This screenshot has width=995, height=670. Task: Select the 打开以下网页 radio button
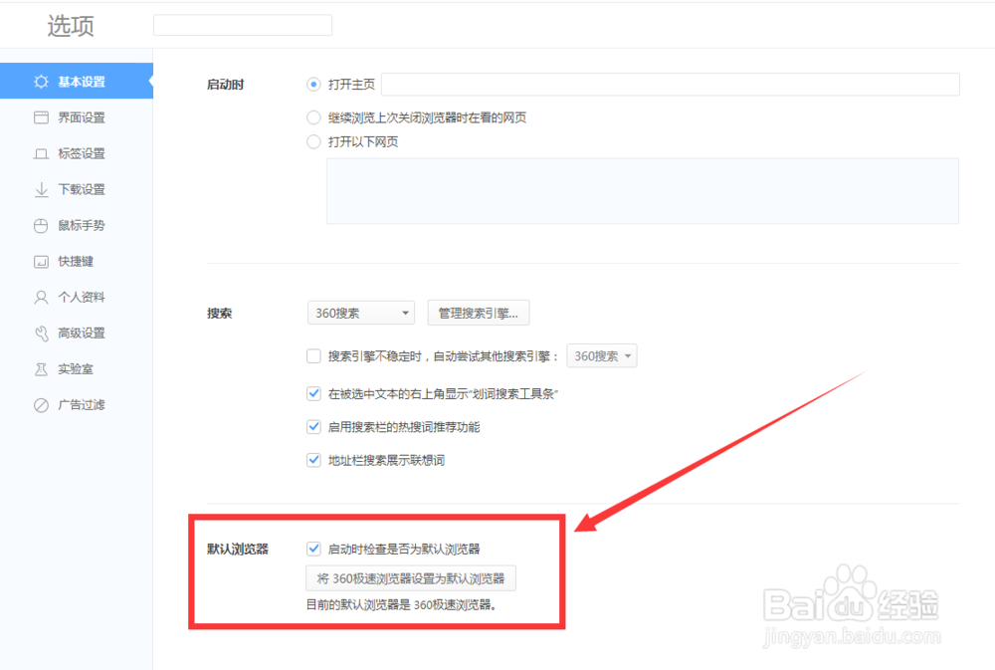click(x=313, y=141)
